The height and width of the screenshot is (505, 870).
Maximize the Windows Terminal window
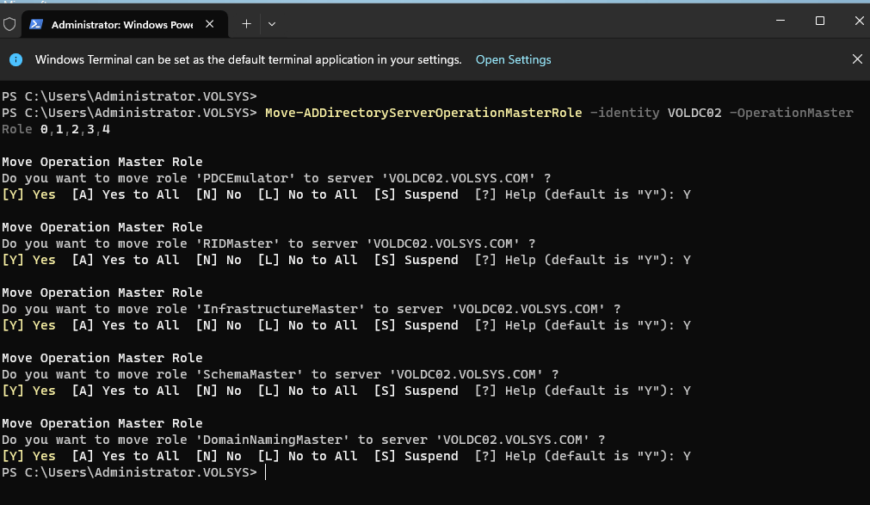point(820,21)
